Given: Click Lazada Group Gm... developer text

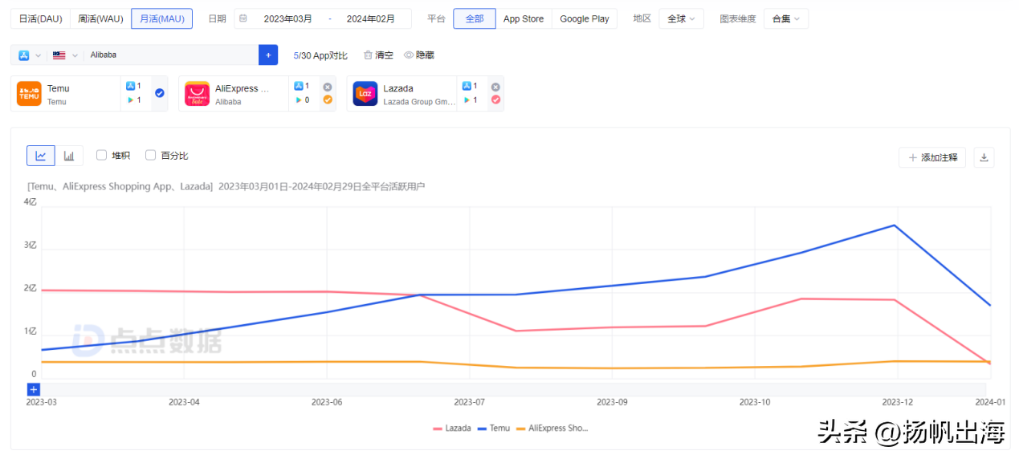Looking at the screenshot, I should [x=419, y=102].
